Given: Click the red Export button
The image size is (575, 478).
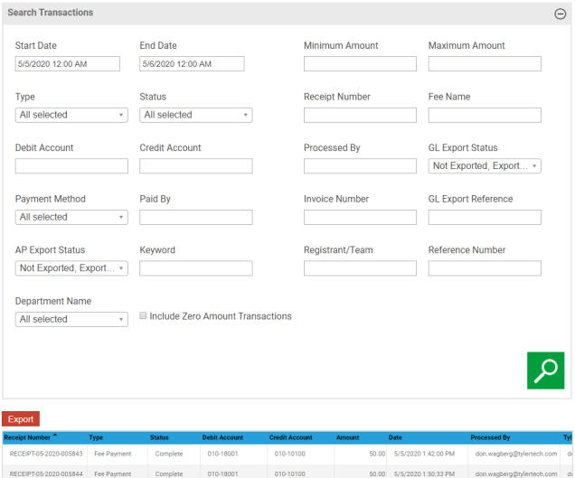Looking at the screenshot, I should click(x=21, y=419).
